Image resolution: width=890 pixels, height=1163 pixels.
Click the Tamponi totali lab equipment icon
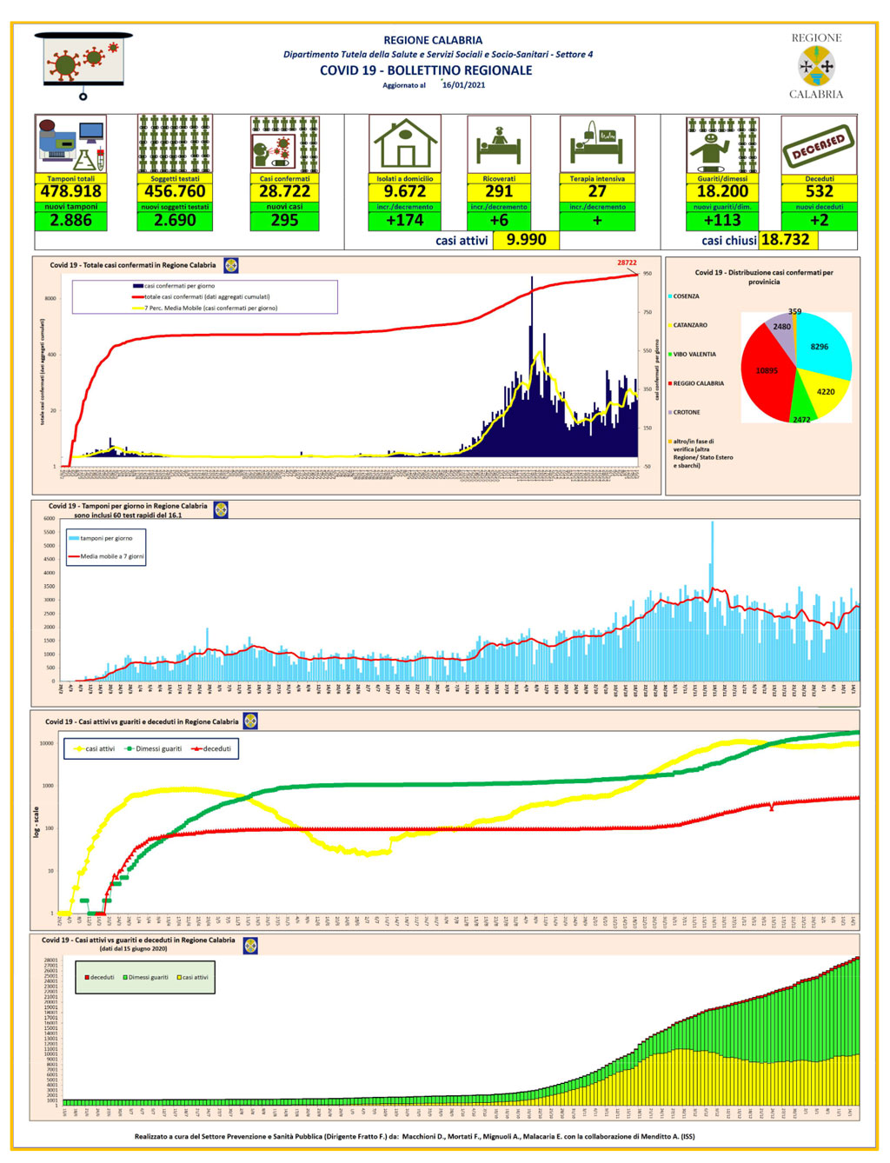(71, 144)
